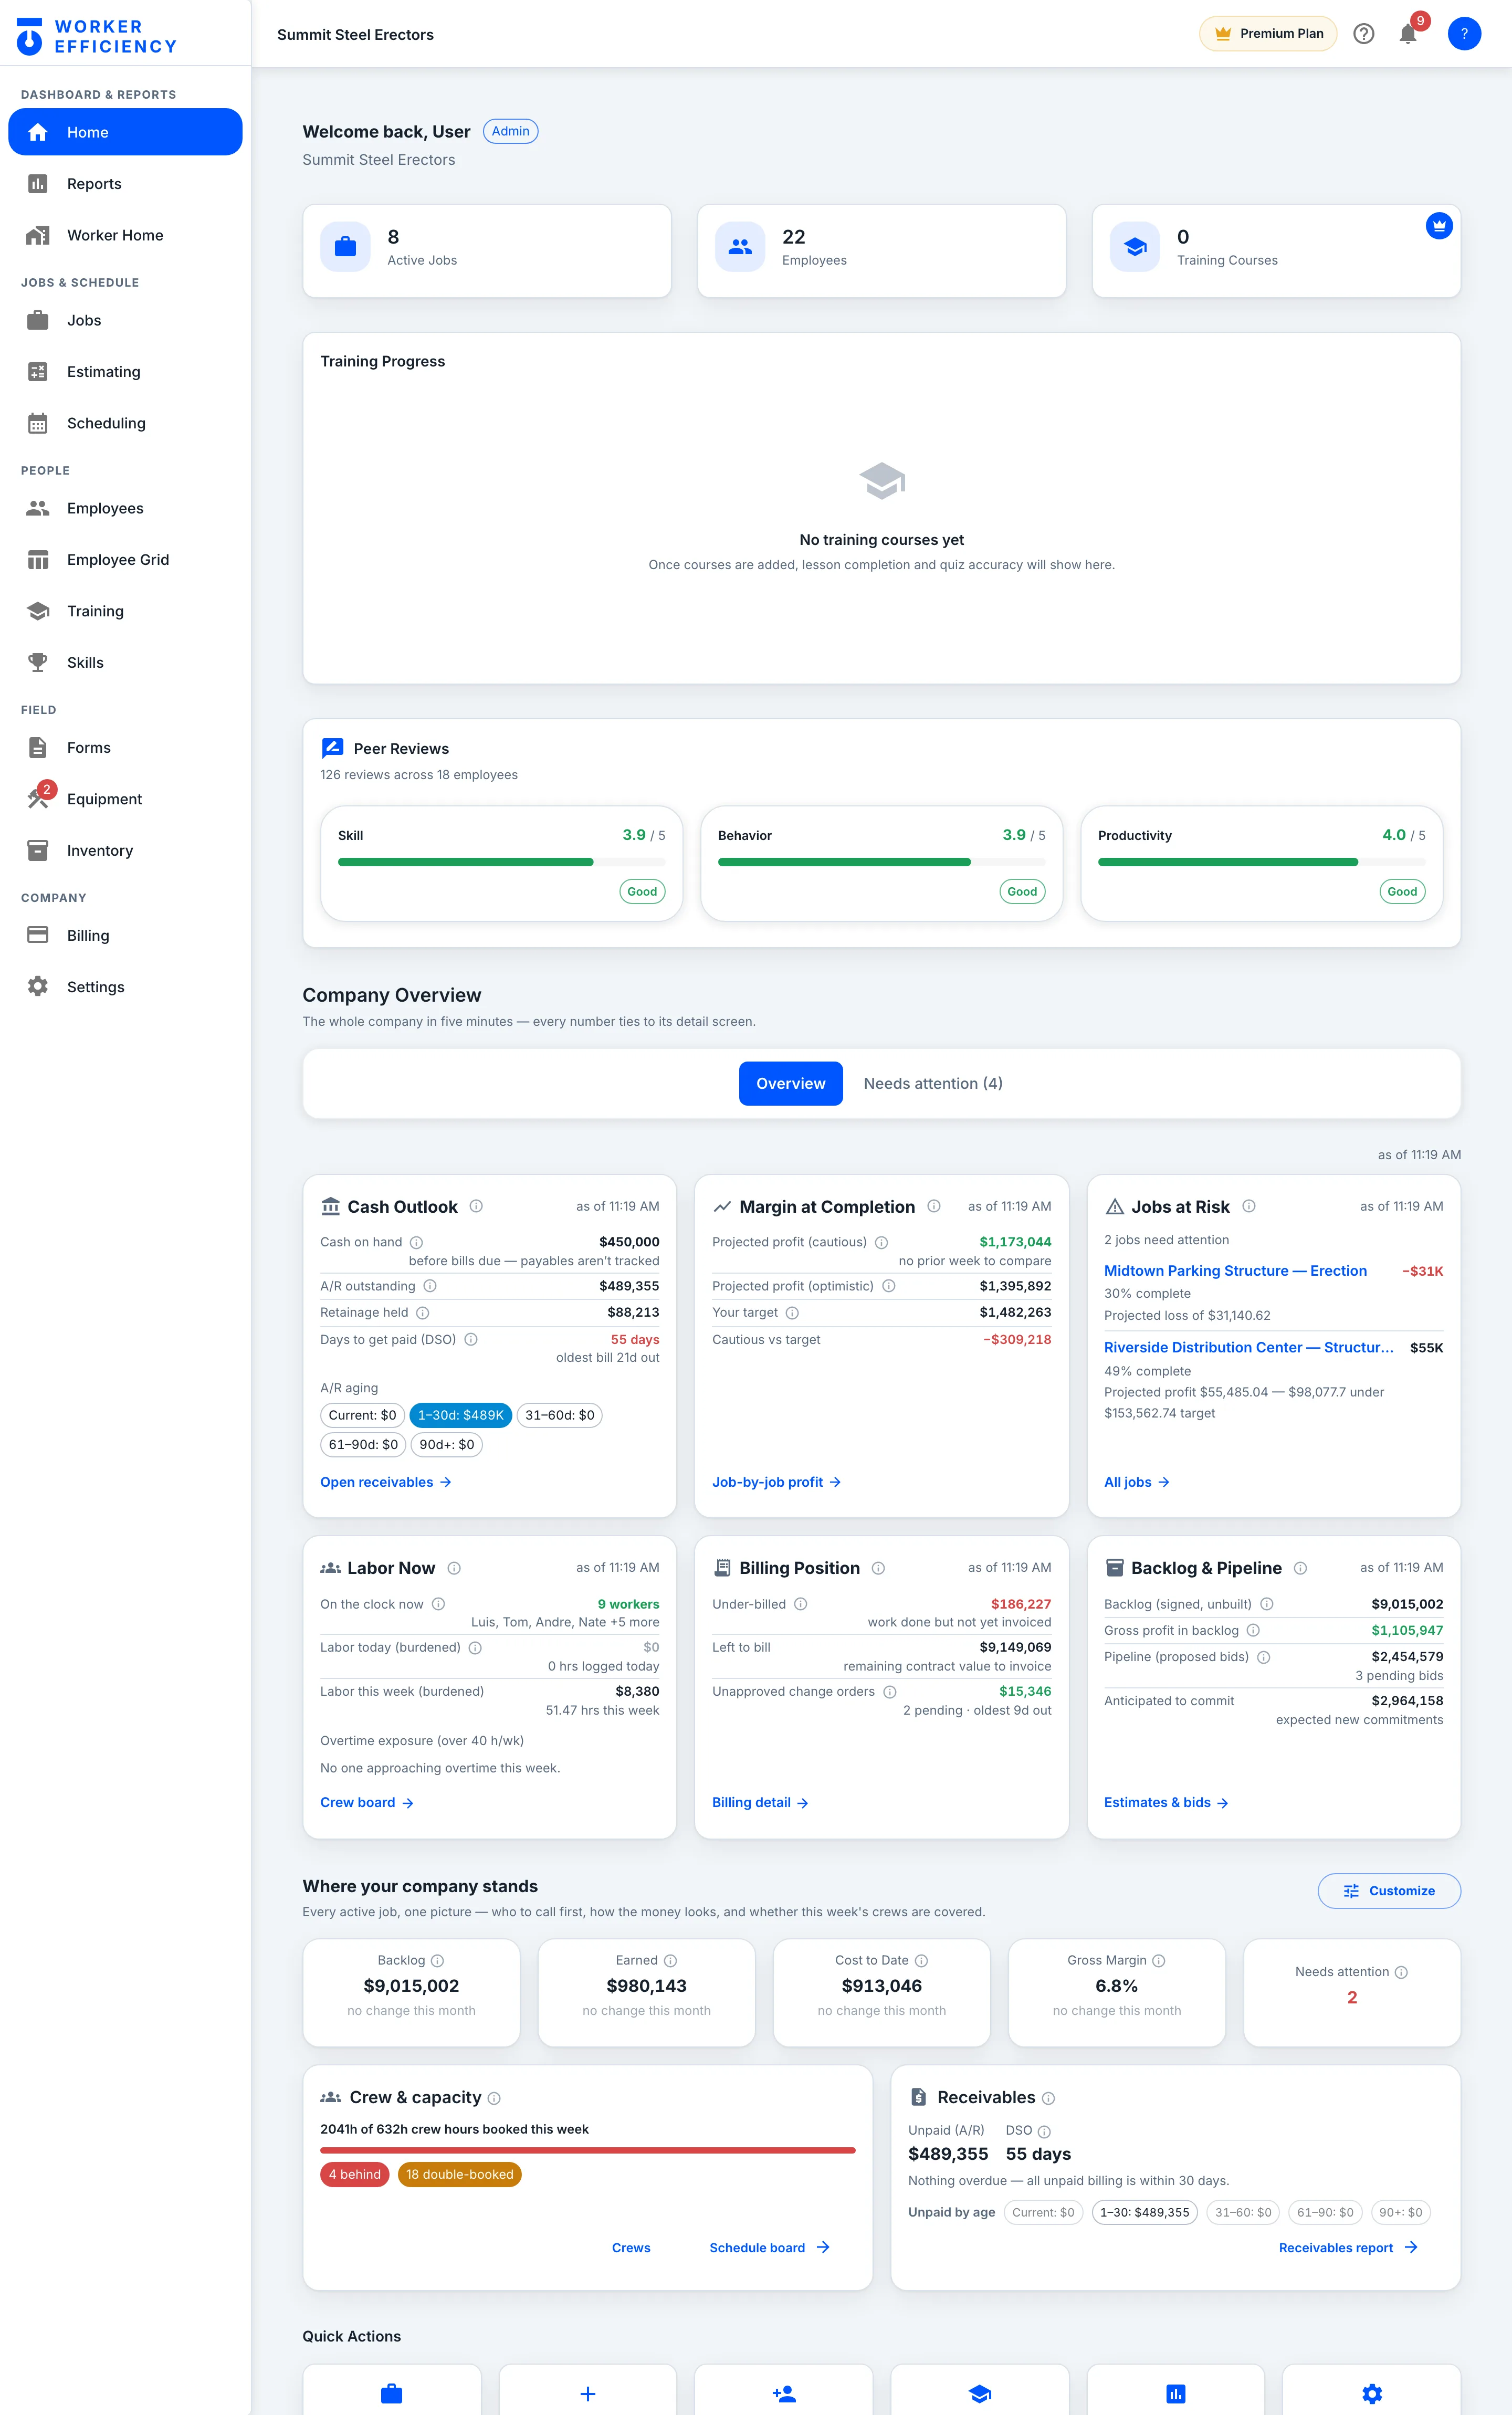Follow the Open receivables link

[x=386, y=1482]
